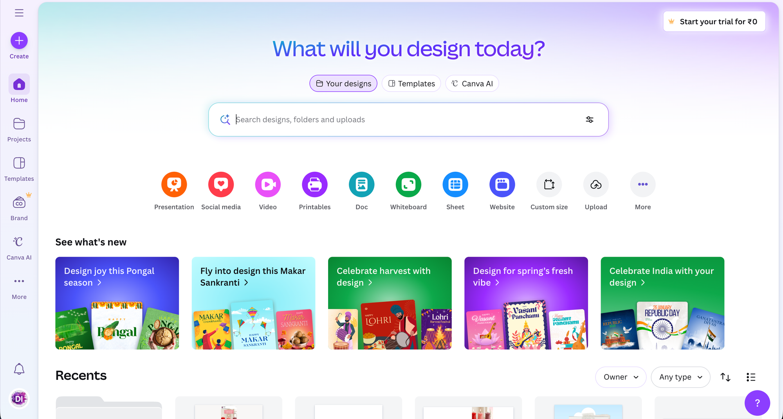The image size is (783, 419).
Task: Toggle the sort order arrows
Action: tap(725, 377)
